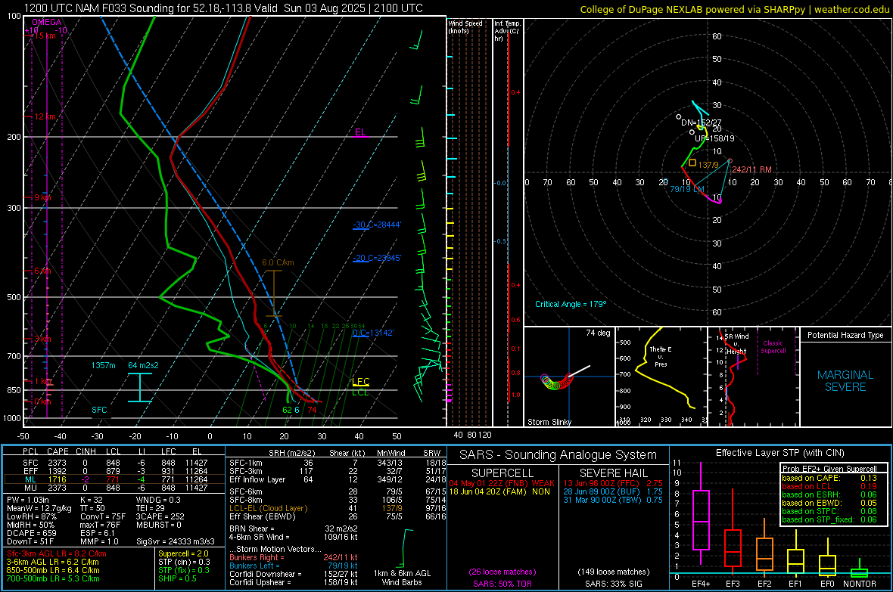Image resolution: width=893 pixels, height=592 pixels.
Task: Click the -20 C=23945' height label
Action: tap(376, 258)
